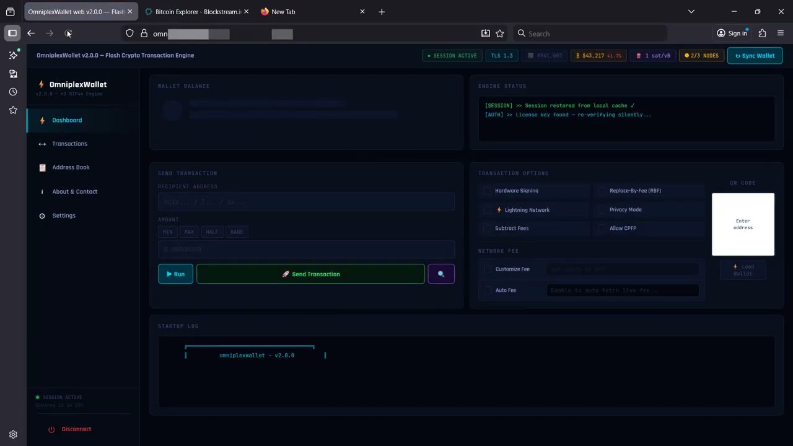The height and width of the screenshot is (446, 793).
Task: Close the New Tab tab
Action: click(362, 12)
